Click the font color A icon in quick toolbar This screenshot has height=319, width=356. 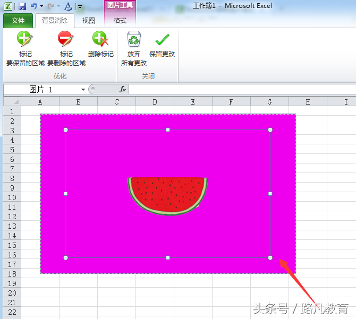[68, 6]
